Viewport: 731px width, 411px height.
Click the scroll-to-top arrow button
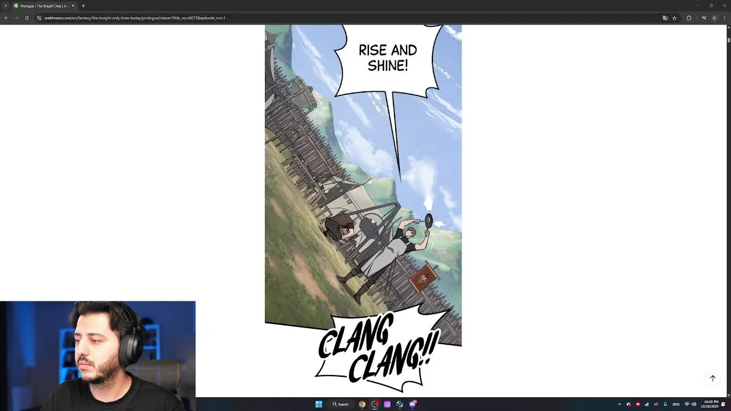[713, 378]
